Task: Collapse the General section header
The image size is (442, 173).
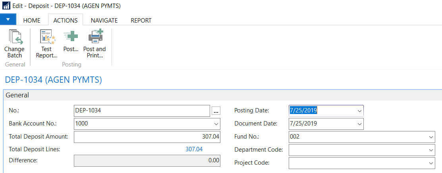Action: click(x=17, y=95)
